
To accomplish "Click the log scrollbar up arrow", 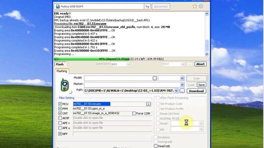I will (x=207, y=14).
